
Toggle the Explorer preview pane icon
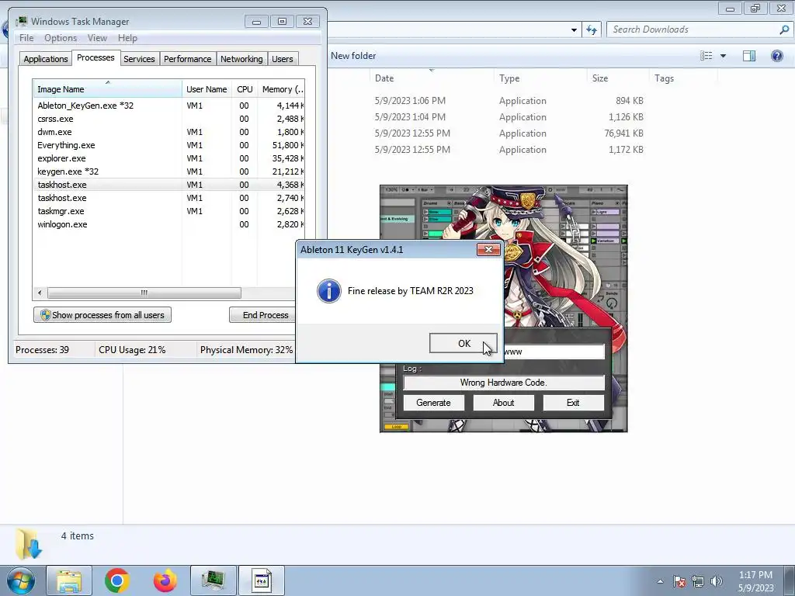pos(749,56)
